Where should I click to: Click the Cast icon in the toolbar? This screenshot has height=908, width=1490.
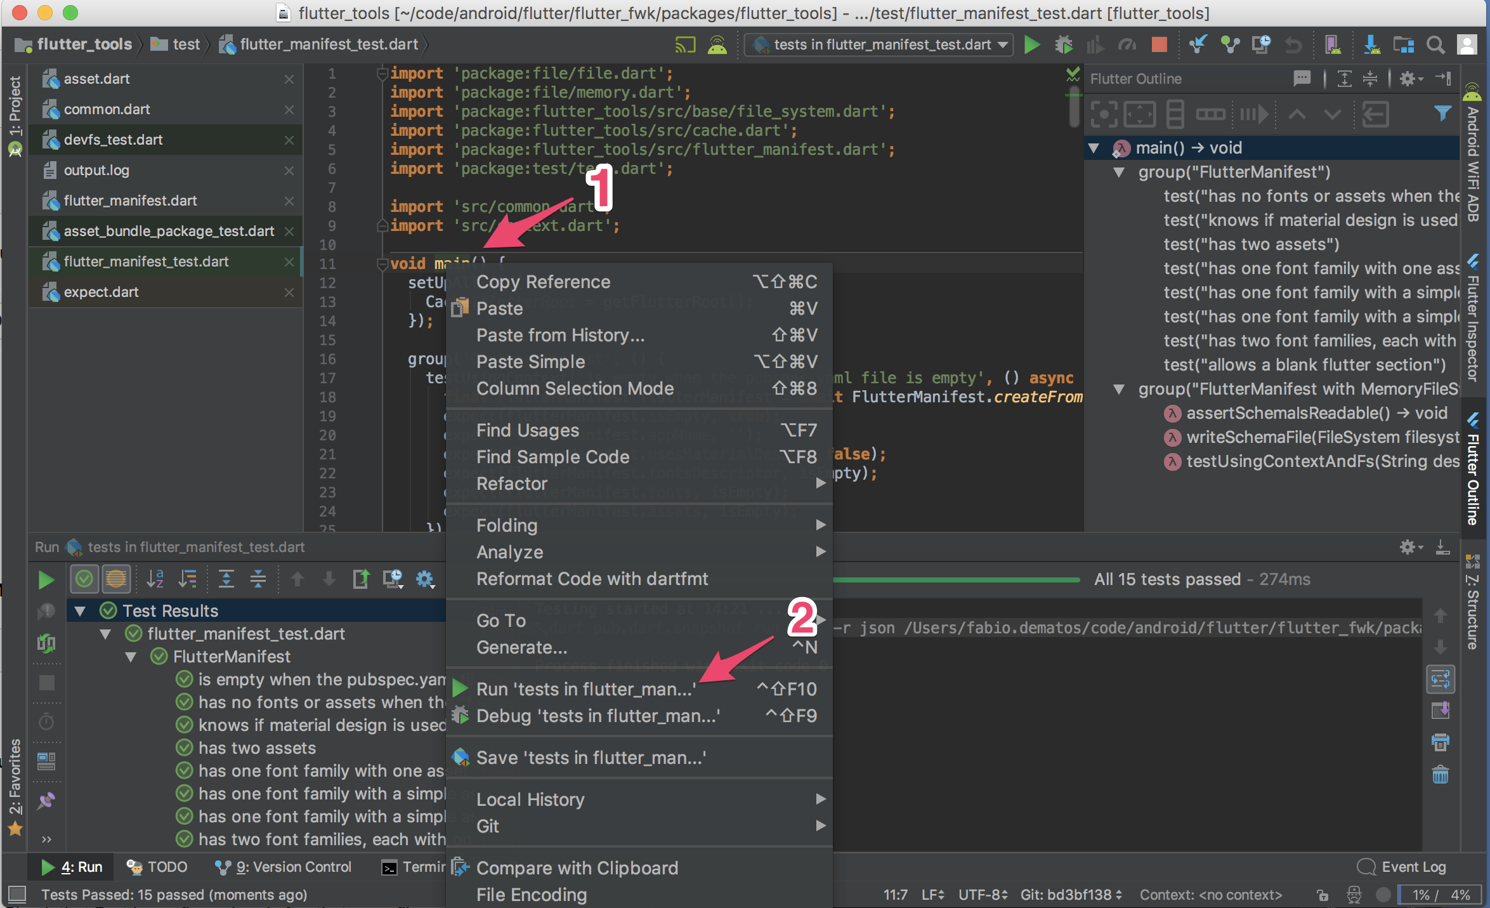pos(684,45)
